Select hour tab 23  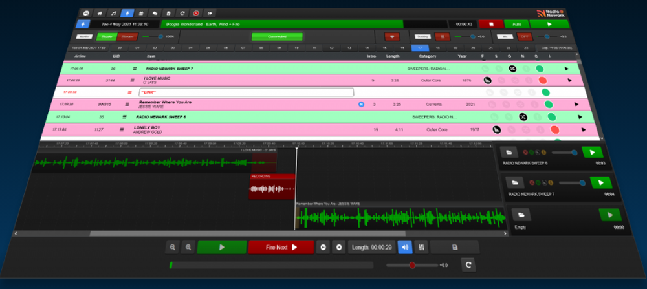526,48
